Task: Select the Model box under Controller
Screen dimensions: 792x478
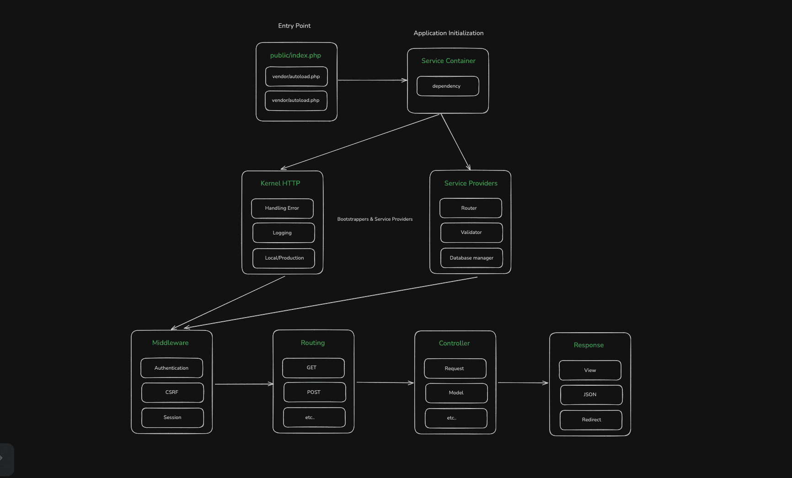Action: point(455,393)
